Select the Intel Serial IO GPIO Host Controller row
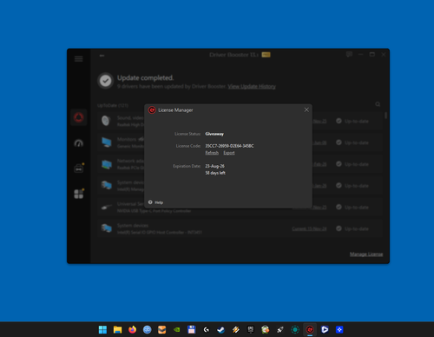434x337 pixels. (x=240, y=228)
